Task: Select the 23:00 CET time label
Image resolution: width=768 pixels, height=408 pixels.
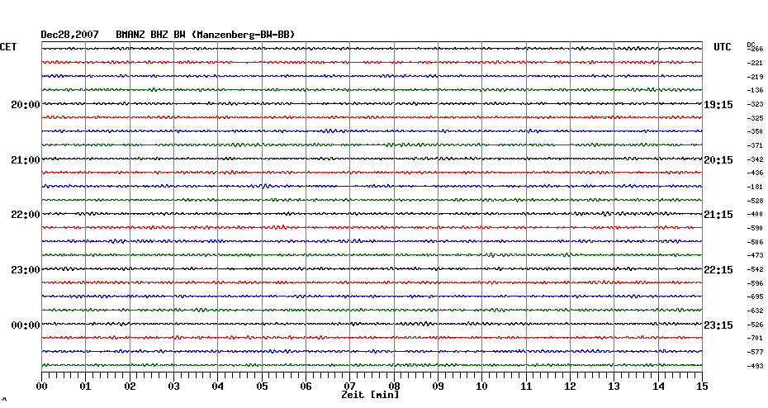Action: [x=26, y=270]
